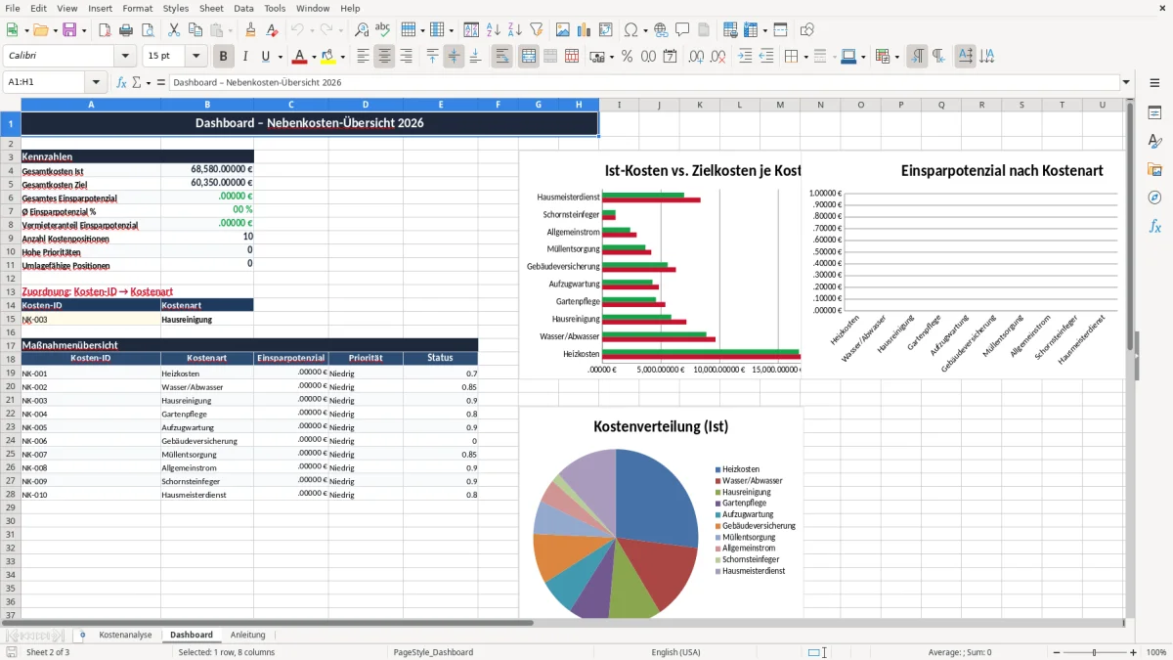Toggle Center Vertically alignment
This screenshot has width=1173, height=660.
454,57
